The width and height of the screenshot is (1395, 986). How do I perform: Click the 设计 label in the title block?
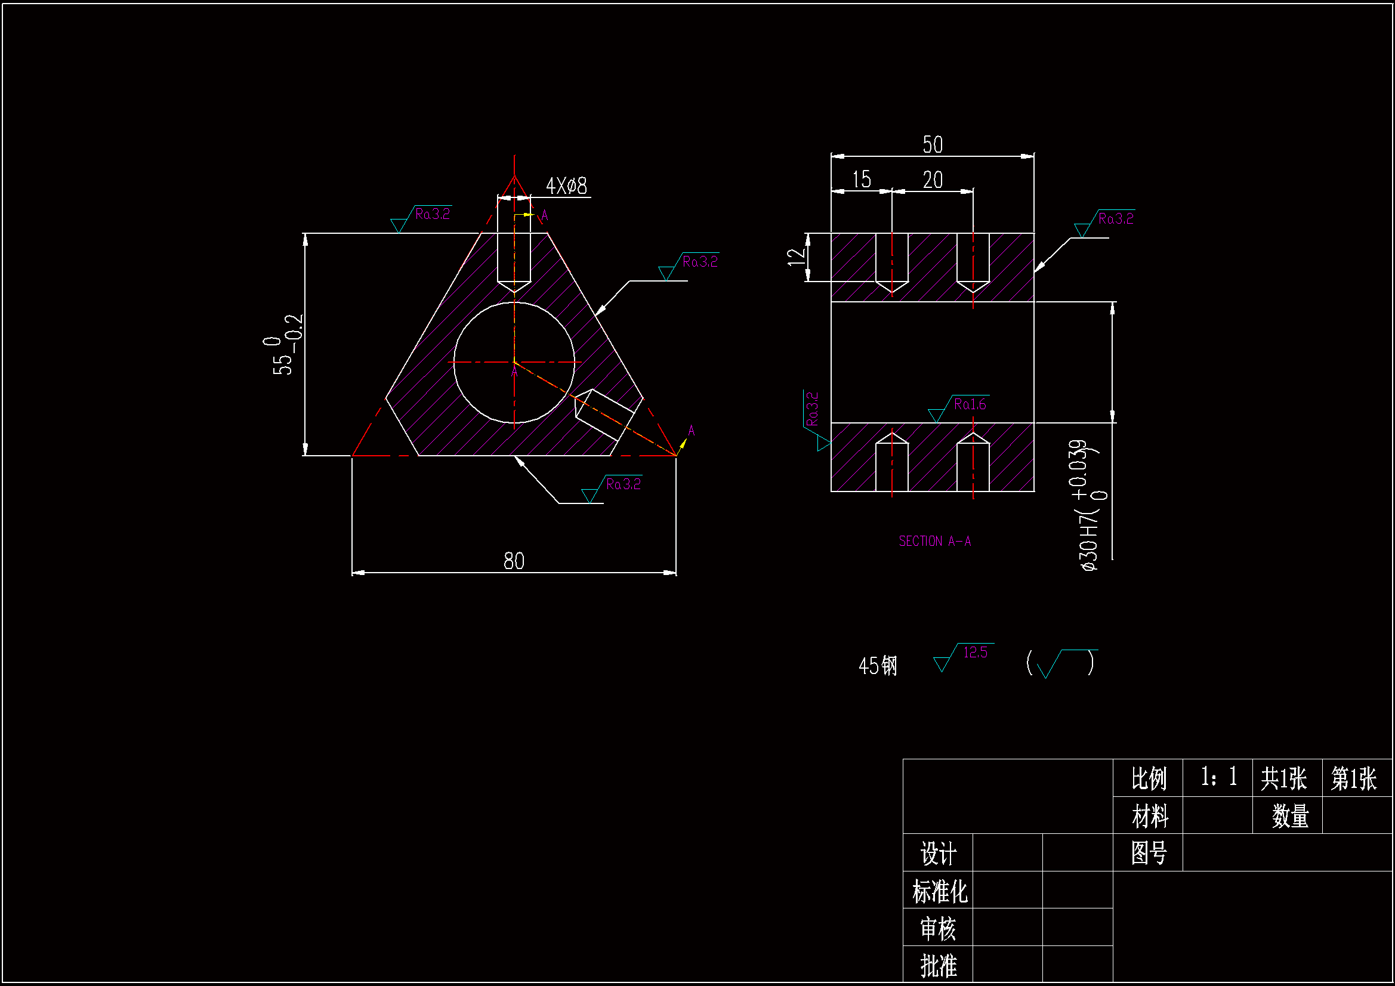pyautogui.click(x=938, y=854)
